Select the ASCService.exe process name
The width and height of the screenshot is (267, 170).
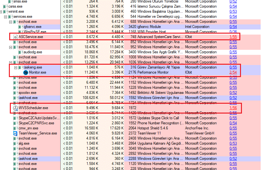[31, 37]
